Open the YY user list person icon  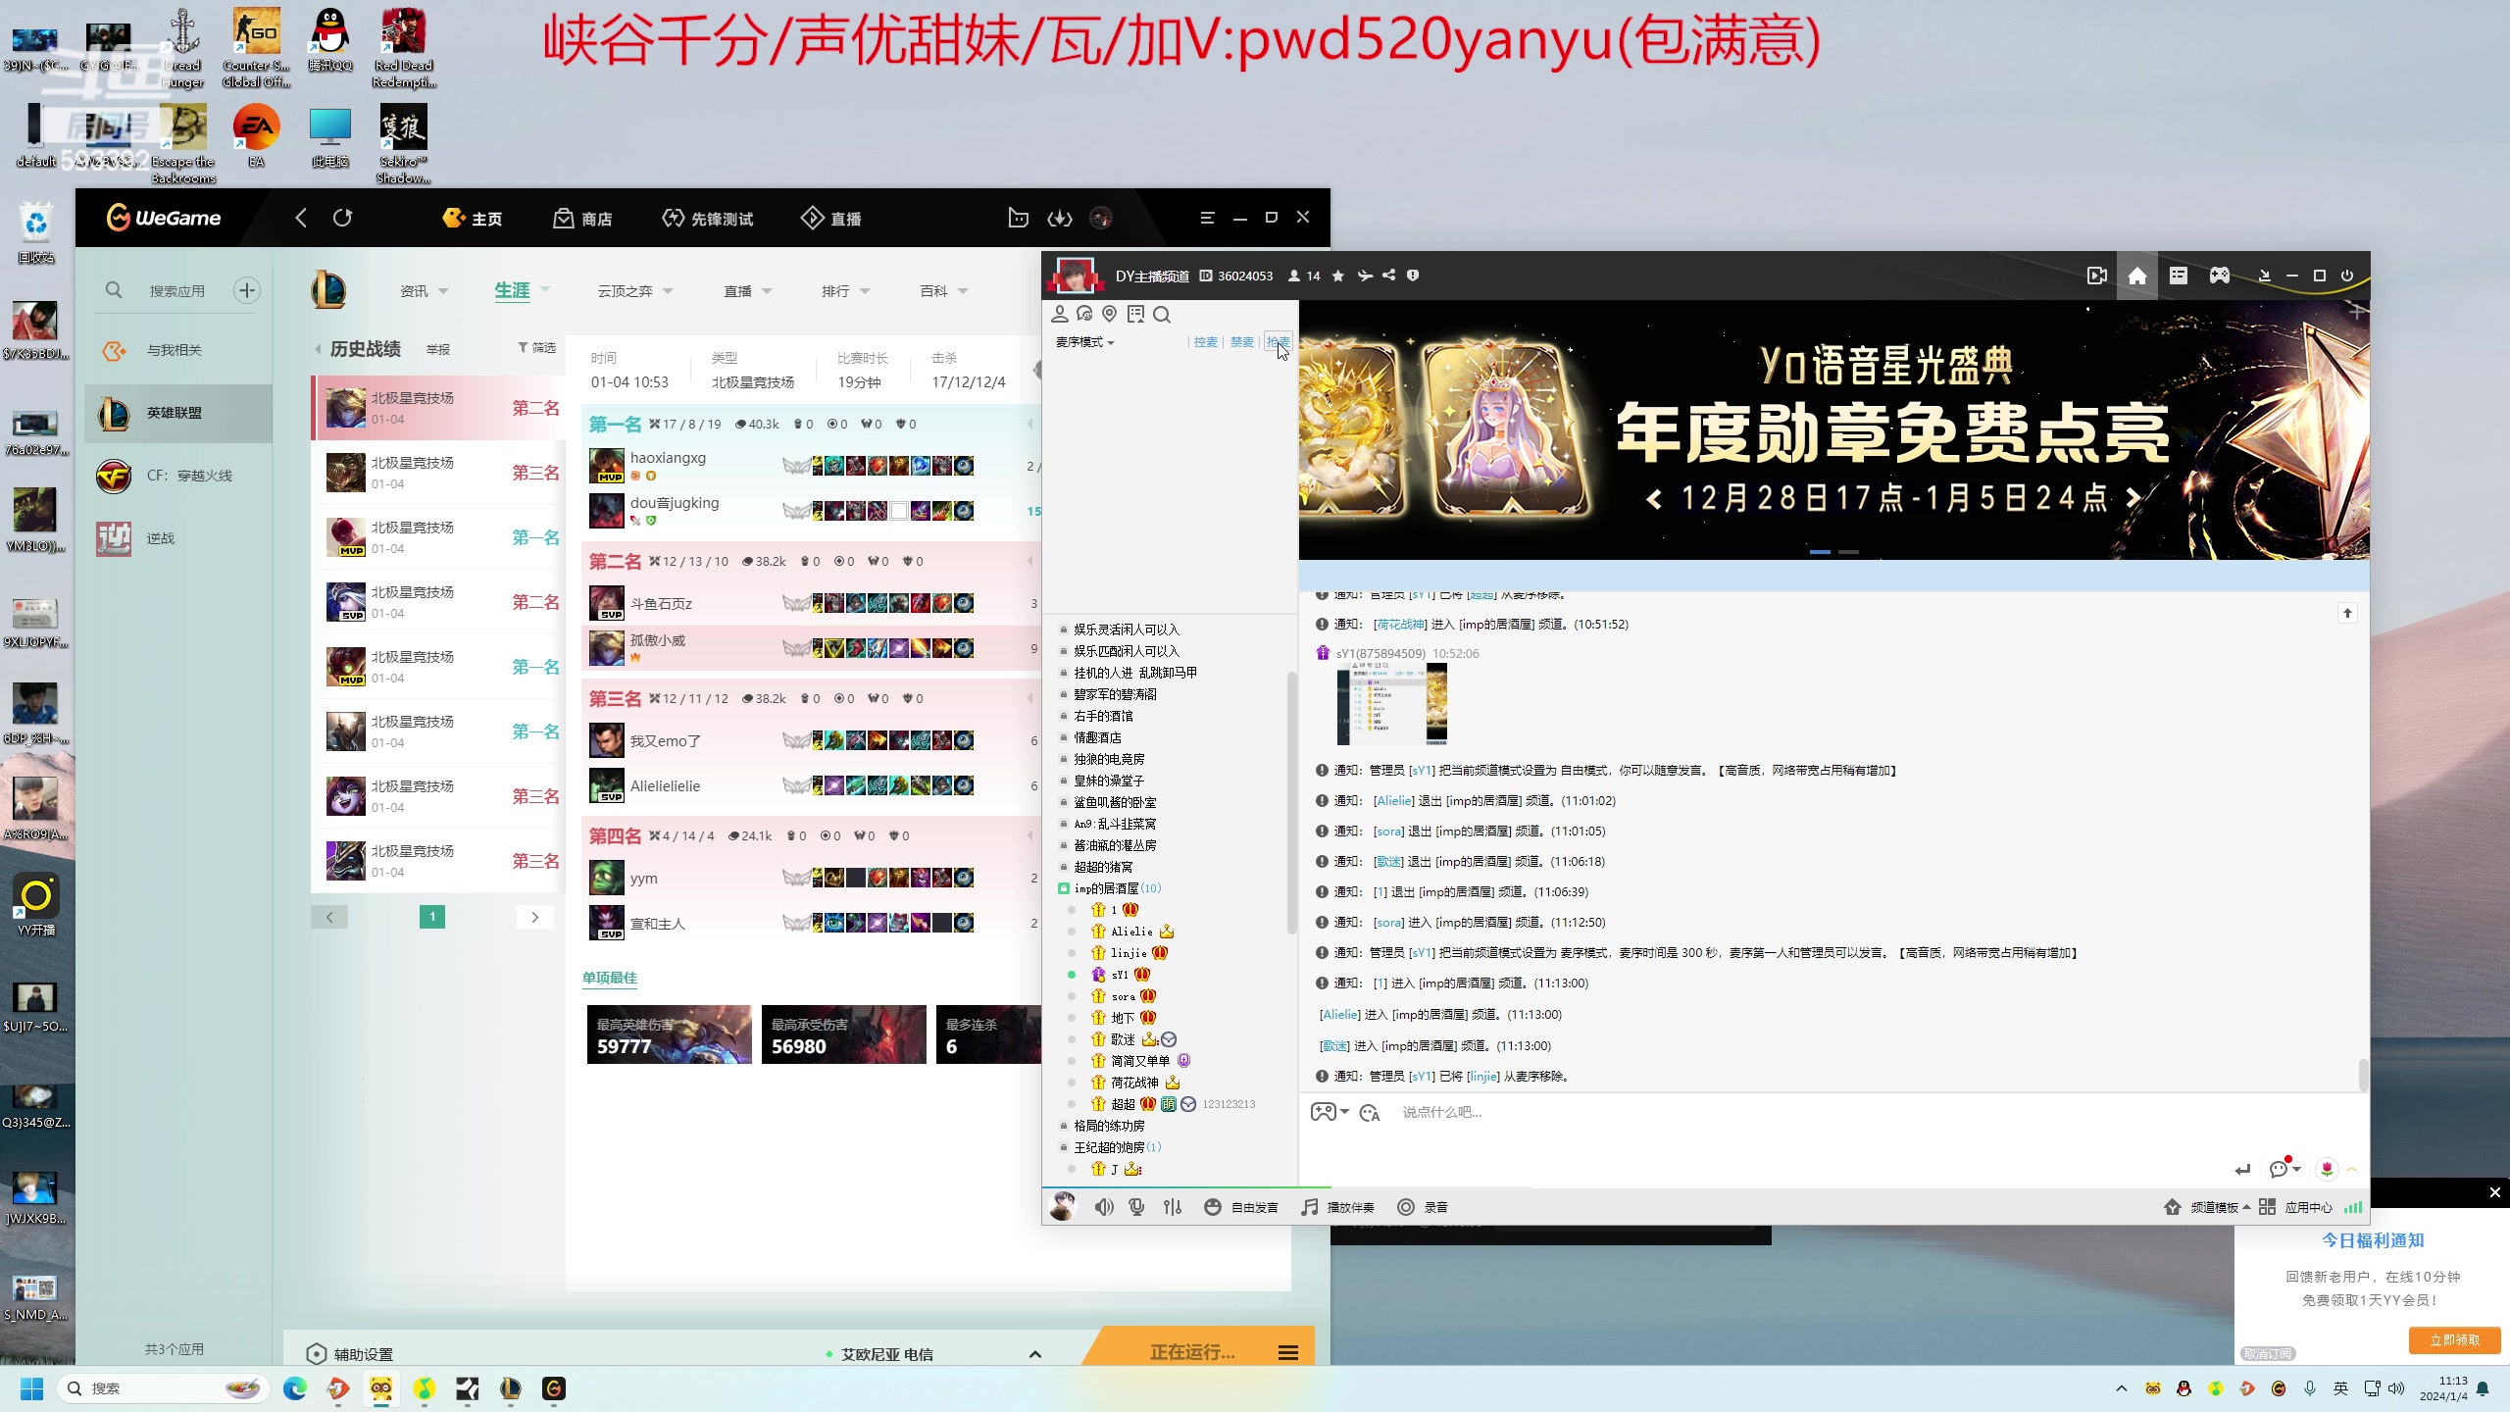[x=1060, y=314]
